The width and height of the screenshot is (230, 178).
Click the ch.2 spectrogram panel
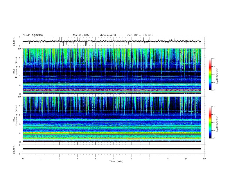112,119
